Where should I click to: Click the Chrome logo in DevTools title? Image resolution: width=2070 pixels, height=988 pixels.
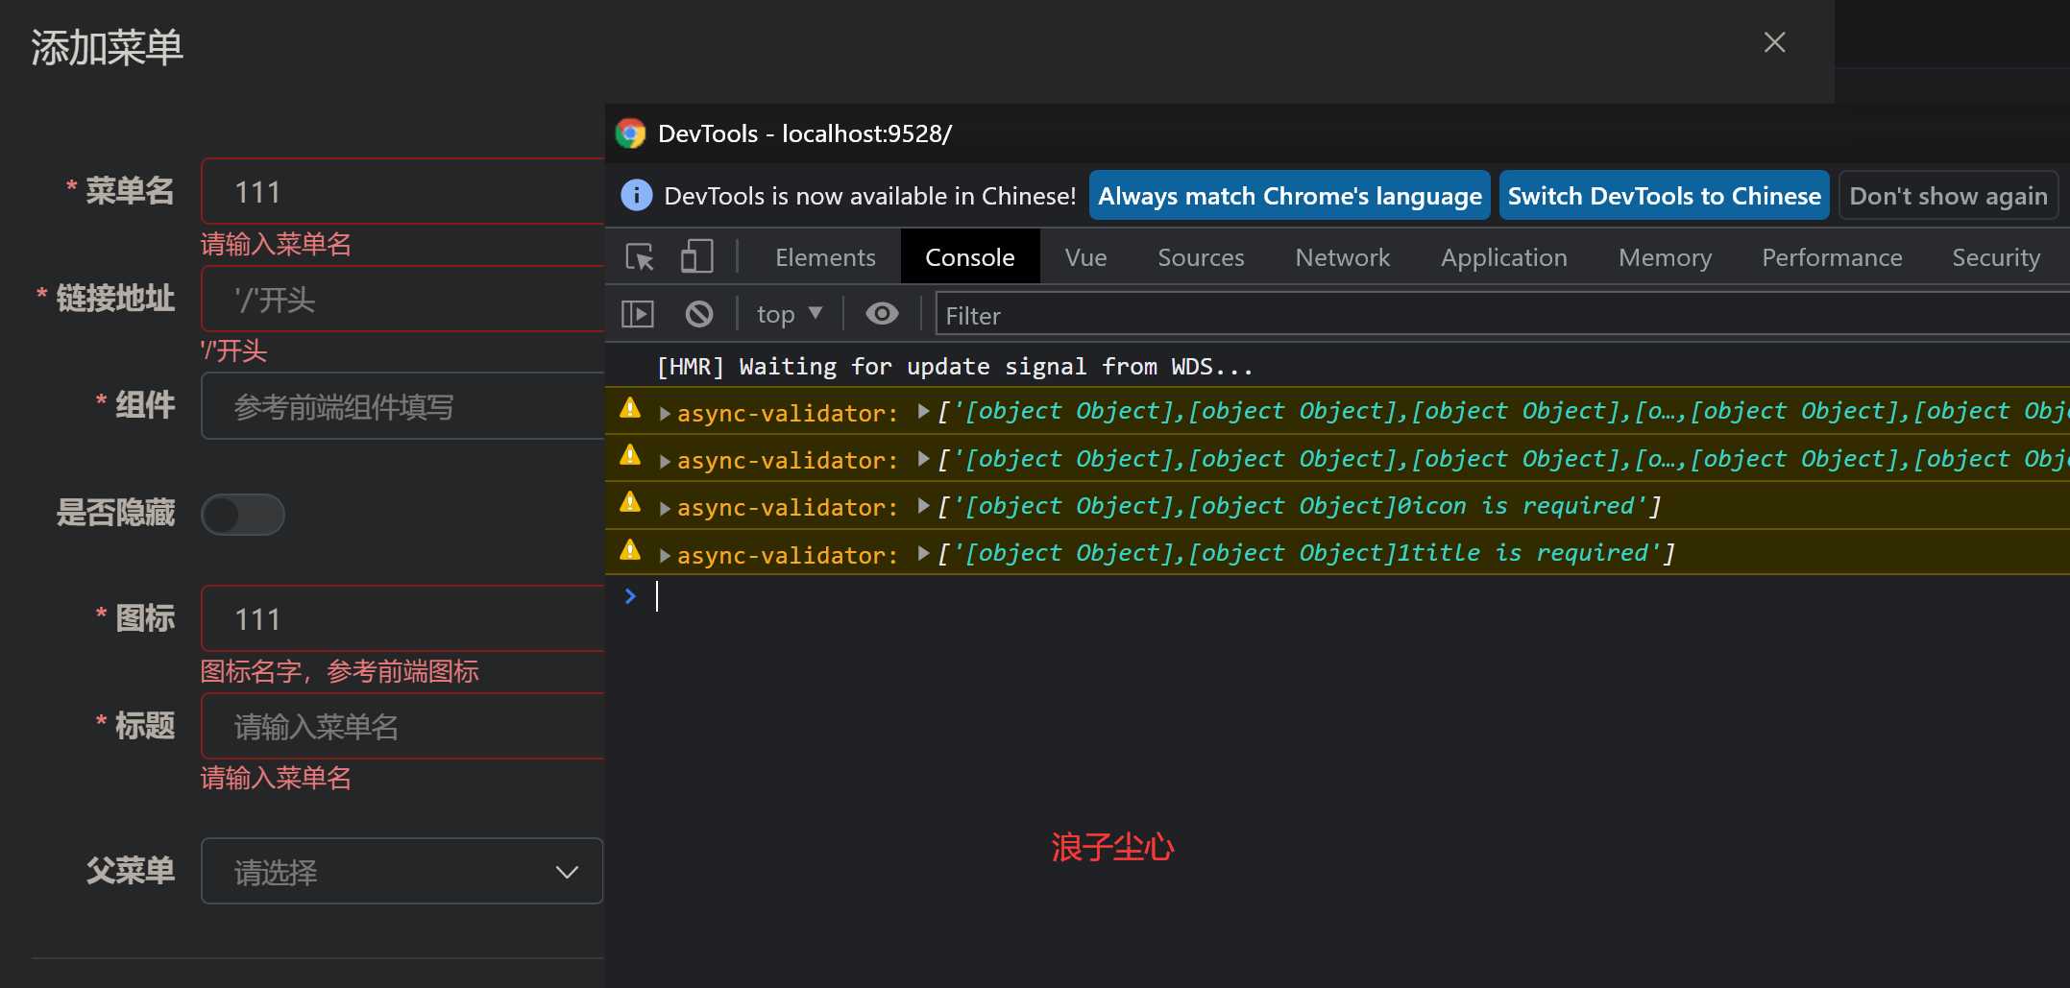tap(631, 133)
